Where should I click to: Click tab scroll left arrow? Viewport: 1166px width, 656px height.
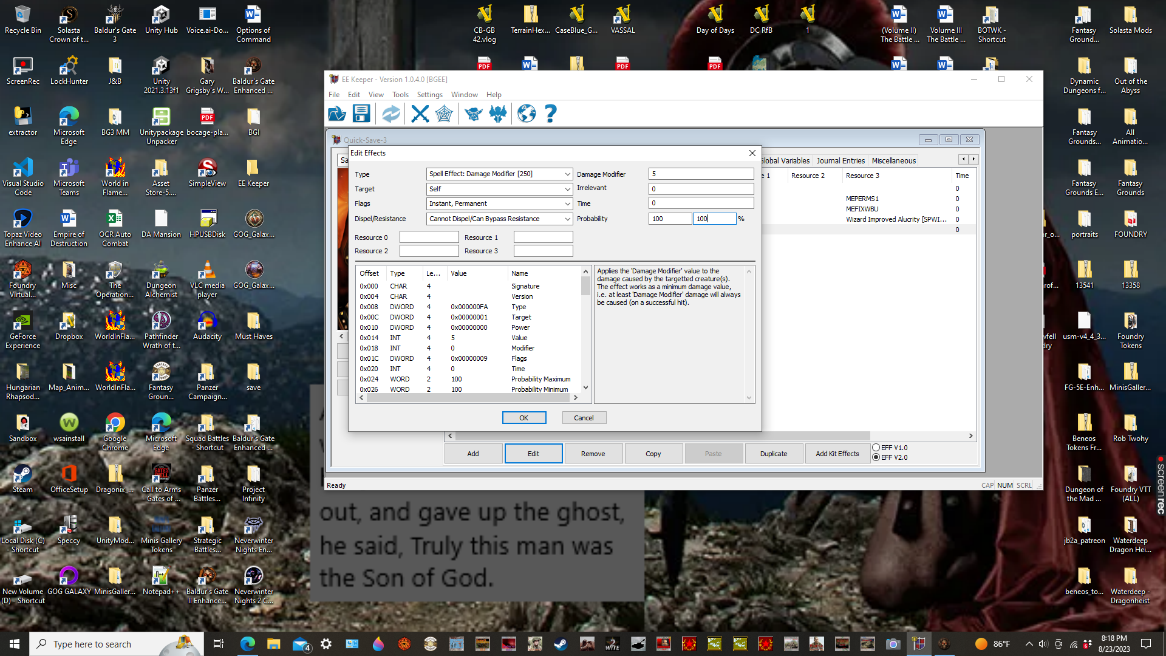pyautogui.click(x=964, y=159)
